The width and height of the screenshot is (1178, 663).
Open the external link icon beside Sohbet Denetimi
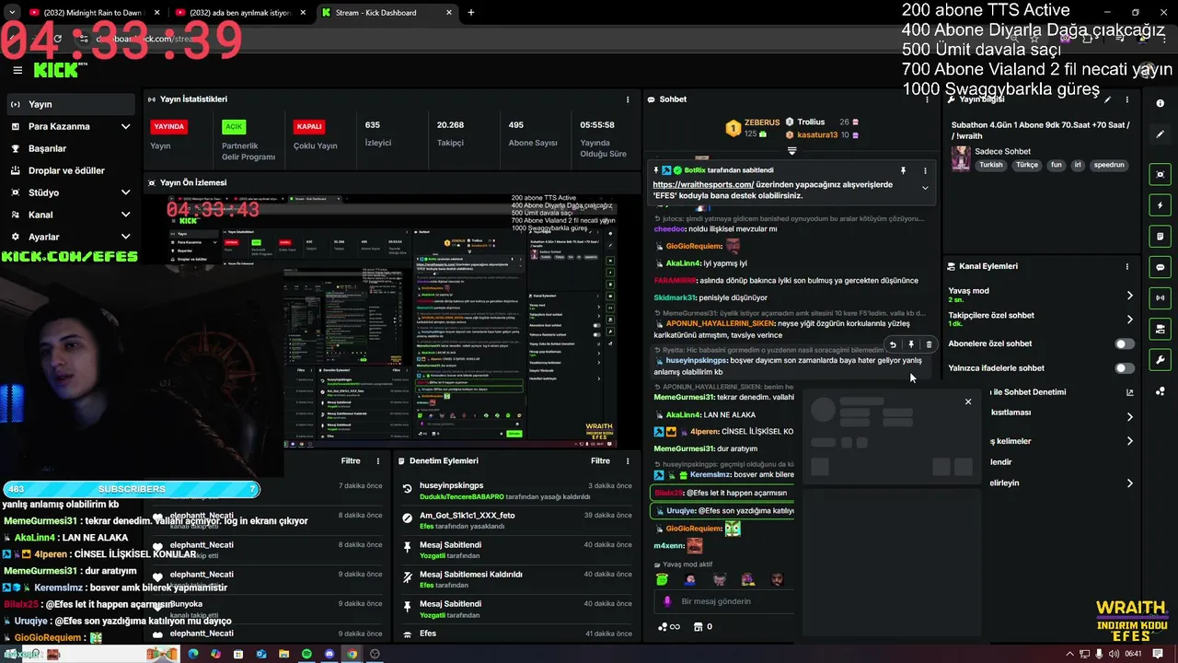pos(1130,392)
